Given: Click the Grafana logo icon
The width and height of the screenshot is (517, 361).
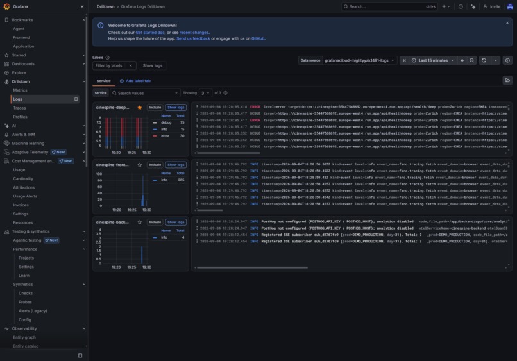Looking at the screenshot, I should coord(6,6).
